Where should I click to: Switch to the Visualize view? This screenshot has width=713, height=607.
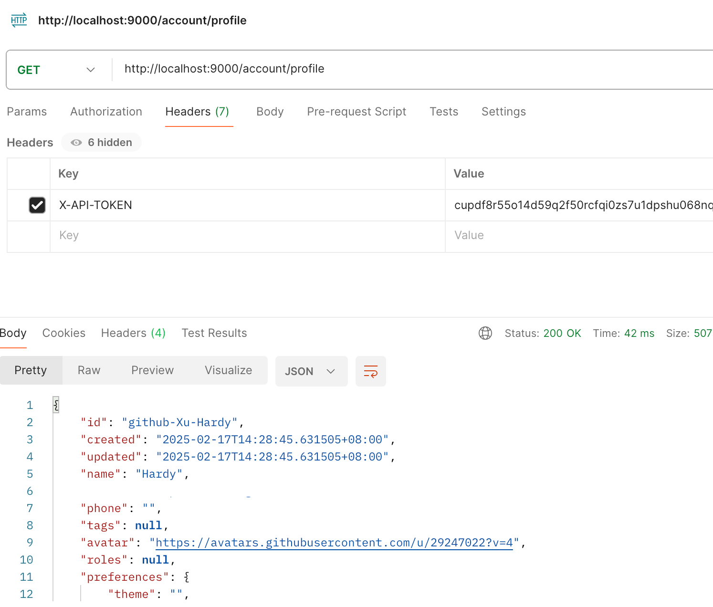tap(229, 370)
